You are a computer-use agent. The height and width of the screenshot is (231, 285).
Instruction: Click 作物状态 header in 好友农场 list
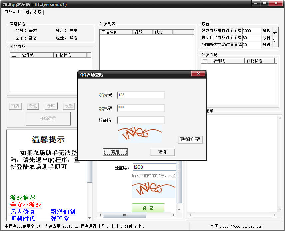pos(259,61)
